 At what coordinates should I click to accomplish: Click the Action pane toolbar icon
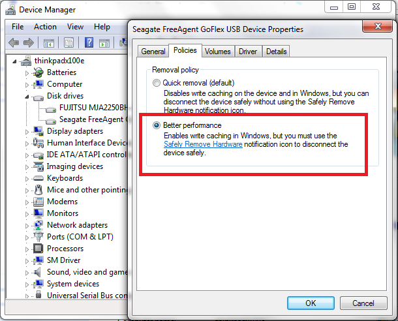(104, 43)
